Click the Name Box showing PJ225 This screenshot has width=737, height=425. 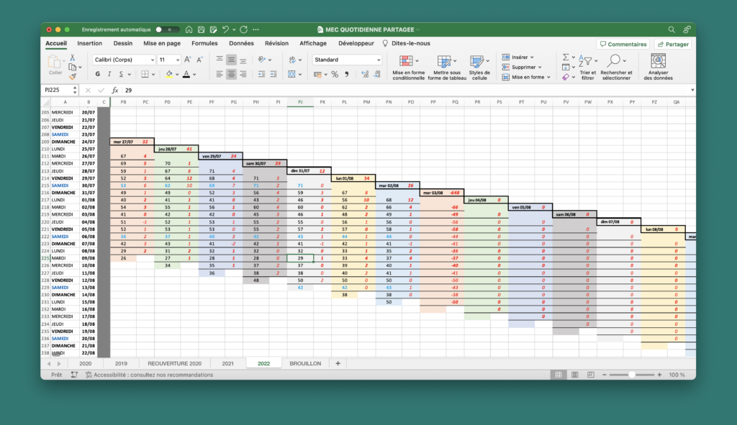coord(57,90)
